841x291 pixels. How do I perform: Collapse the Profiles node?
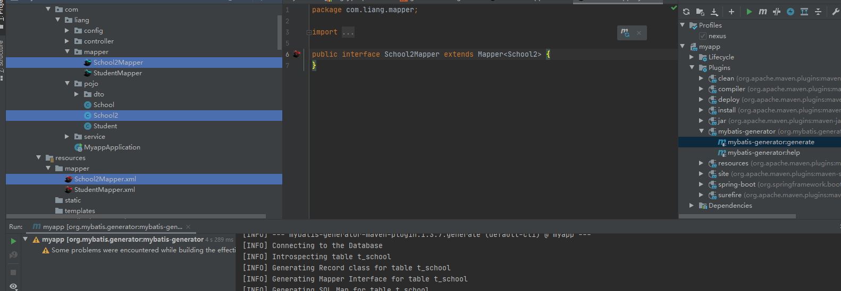(x=683, y=25)
